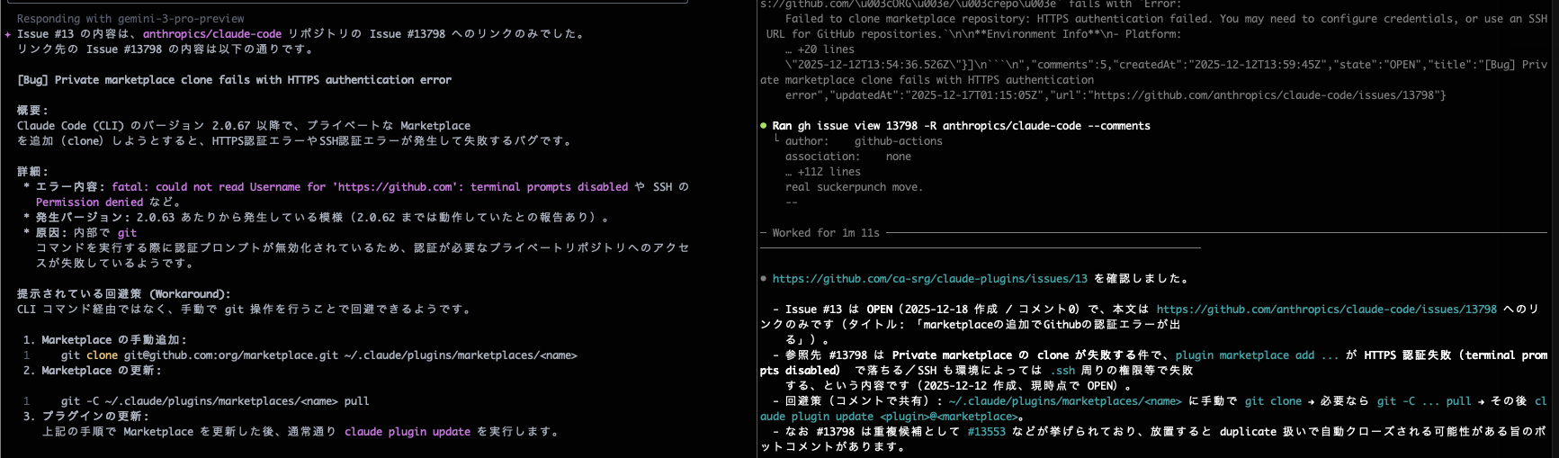Click the issue URL inside the JSON output
Viewport: 1559px width, 458px height.
click(x=1267, y=95)
